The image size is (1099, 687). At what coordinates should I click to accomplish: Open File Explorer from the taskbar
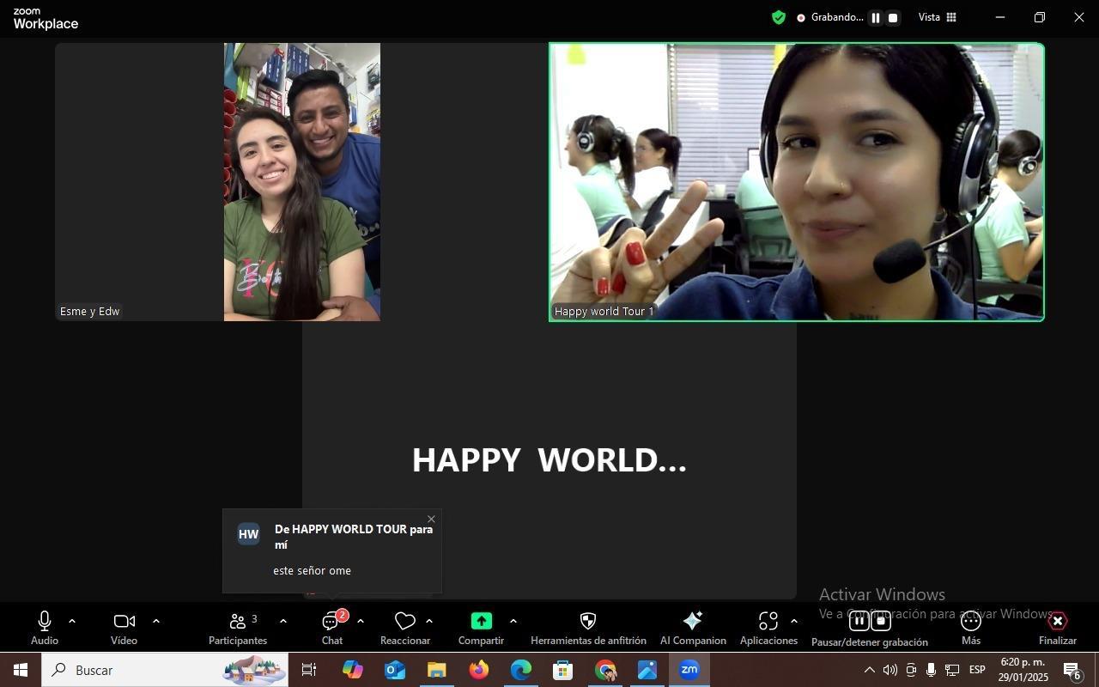[436, 670]
